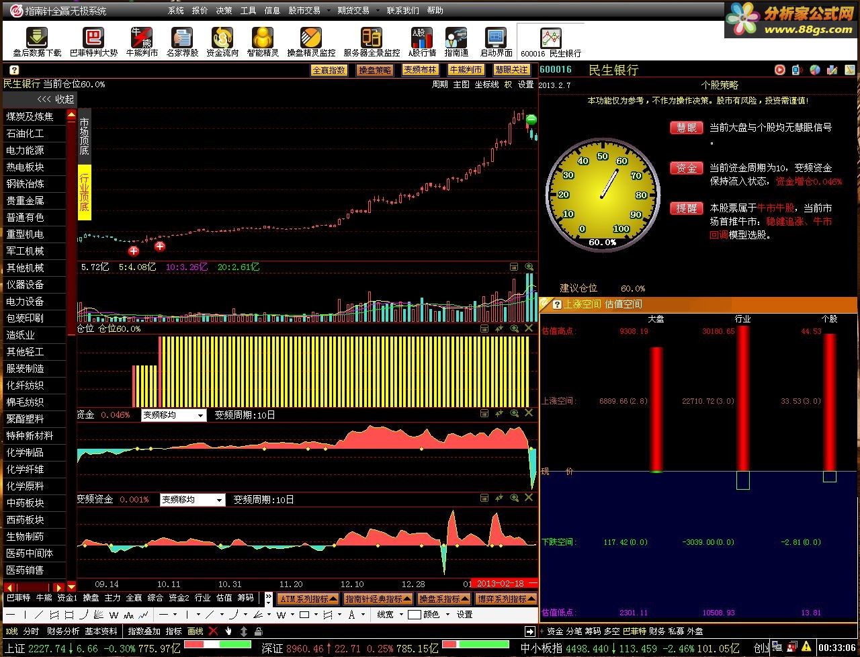Select the hand pan tool in bottom bar
This screenshot has width=860, height=657.
228,631
